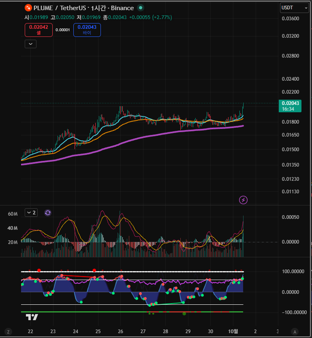
Task: Click the green market status dot
Action: (x=141, y=8)
